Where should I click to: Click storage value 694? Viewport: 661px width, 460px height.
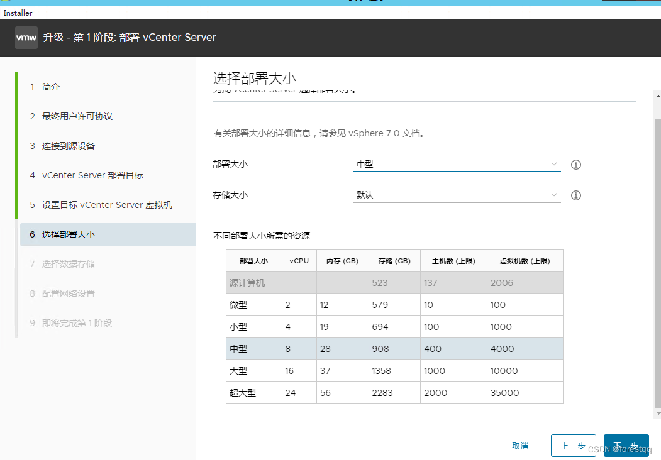(x=380, y=327)
